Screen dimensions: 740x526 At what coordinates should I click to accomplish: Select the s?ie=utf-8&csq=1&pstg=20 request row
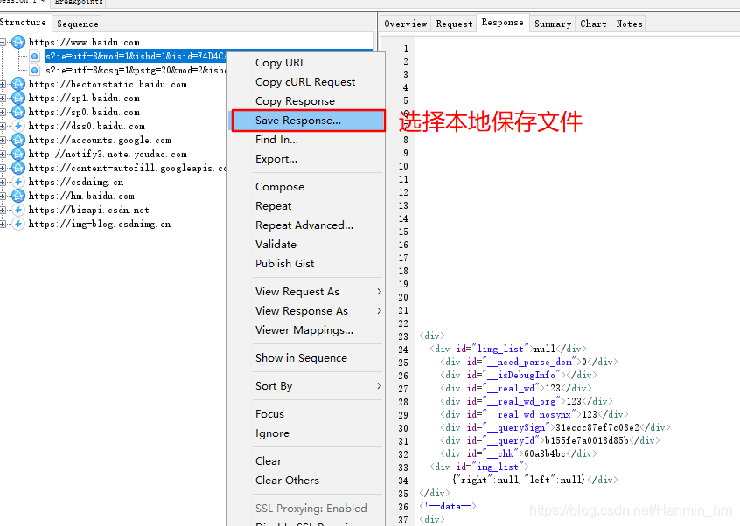[136, 70]
